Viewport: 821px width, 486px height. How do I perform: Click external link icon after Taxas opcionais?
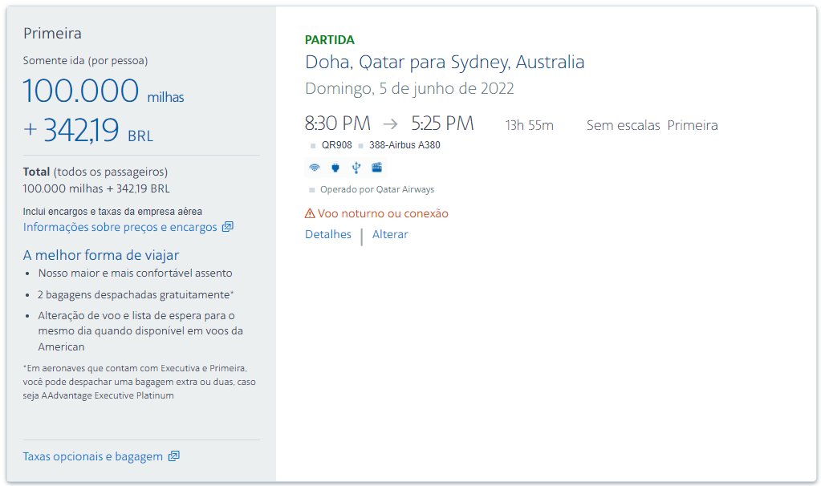point(174,456)
